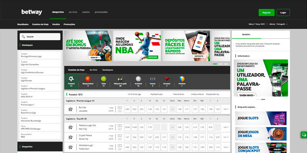Switch to the Ao Vivo tab
This screenshot has width=307, height=153.
point(93,70)
